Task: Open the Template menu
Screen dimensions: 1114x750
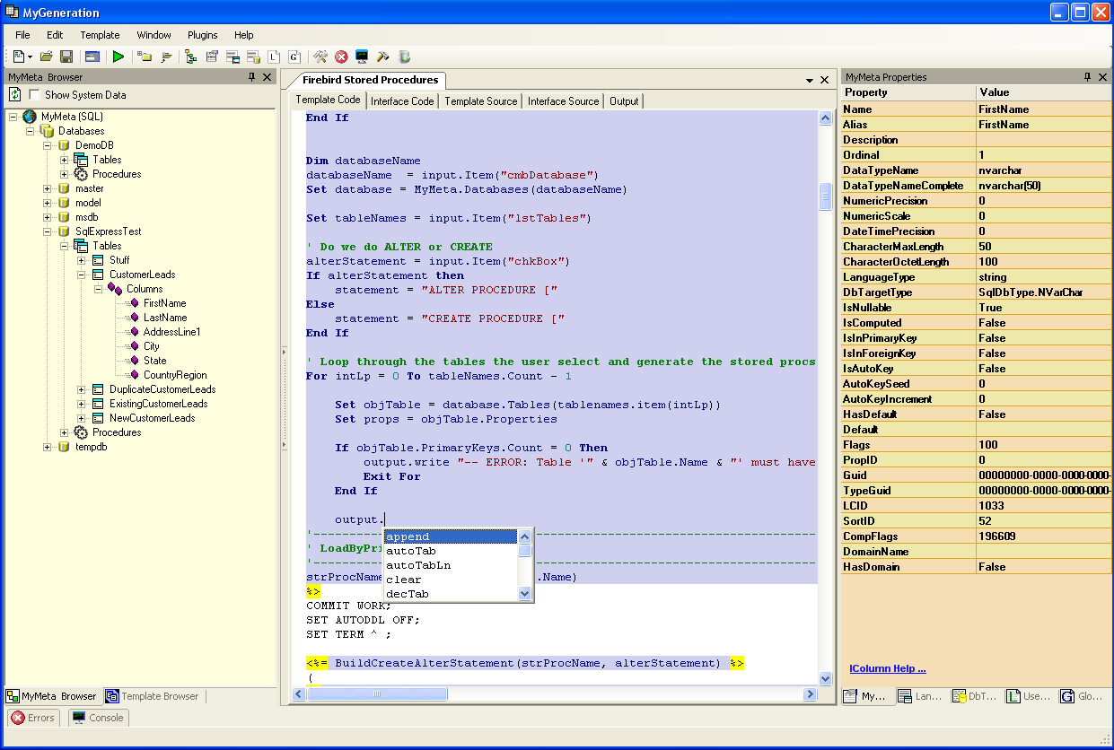Action: (x=100, y=35)
